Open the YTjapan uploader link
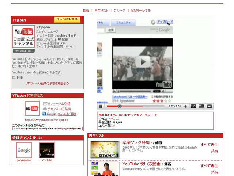 coord(114,119)
